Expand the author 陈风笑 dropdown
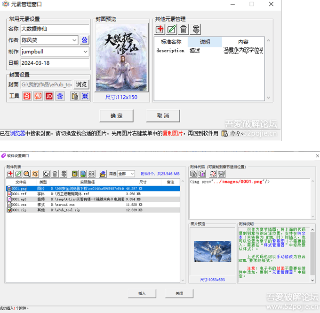Screen dimensions: 320x313 75,40
